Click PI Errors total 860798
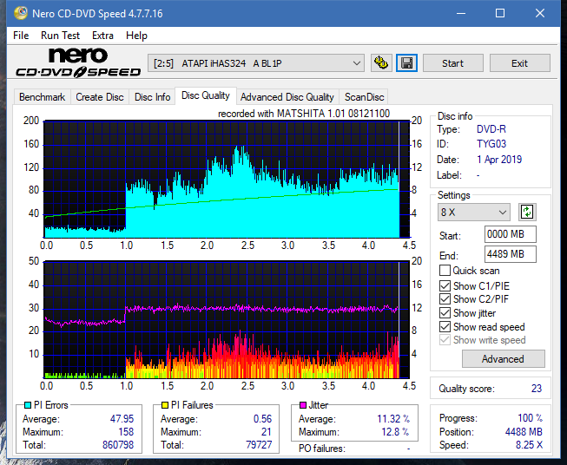The height and width of the screenshot is (465, 567). tap(118, 445)
